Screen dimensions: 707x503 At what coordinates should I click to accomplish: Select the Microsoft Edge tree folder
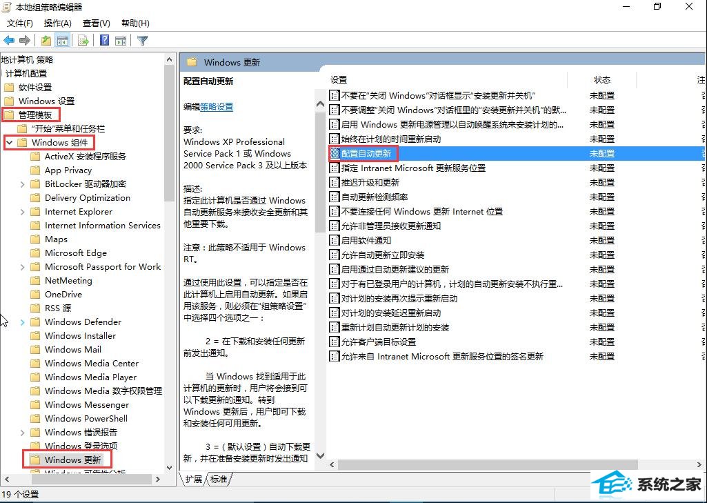(76, 253)
